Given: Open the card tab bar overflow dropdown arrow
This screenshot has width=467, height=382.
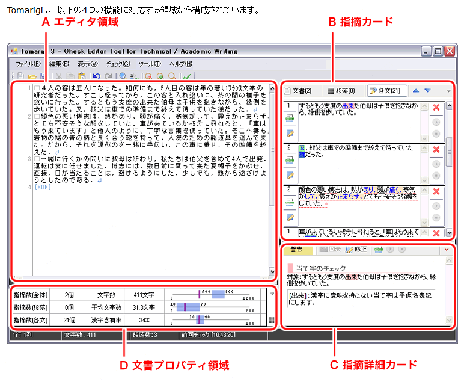Looking at the screenshot, I should coord(448,91).
